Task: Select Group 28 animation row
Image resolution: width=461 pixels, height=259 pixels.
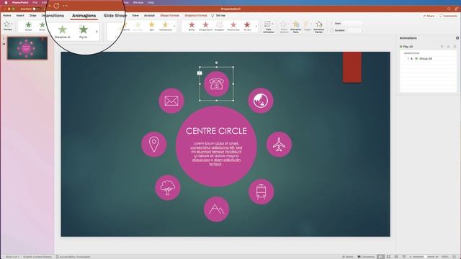Action: 428,59
